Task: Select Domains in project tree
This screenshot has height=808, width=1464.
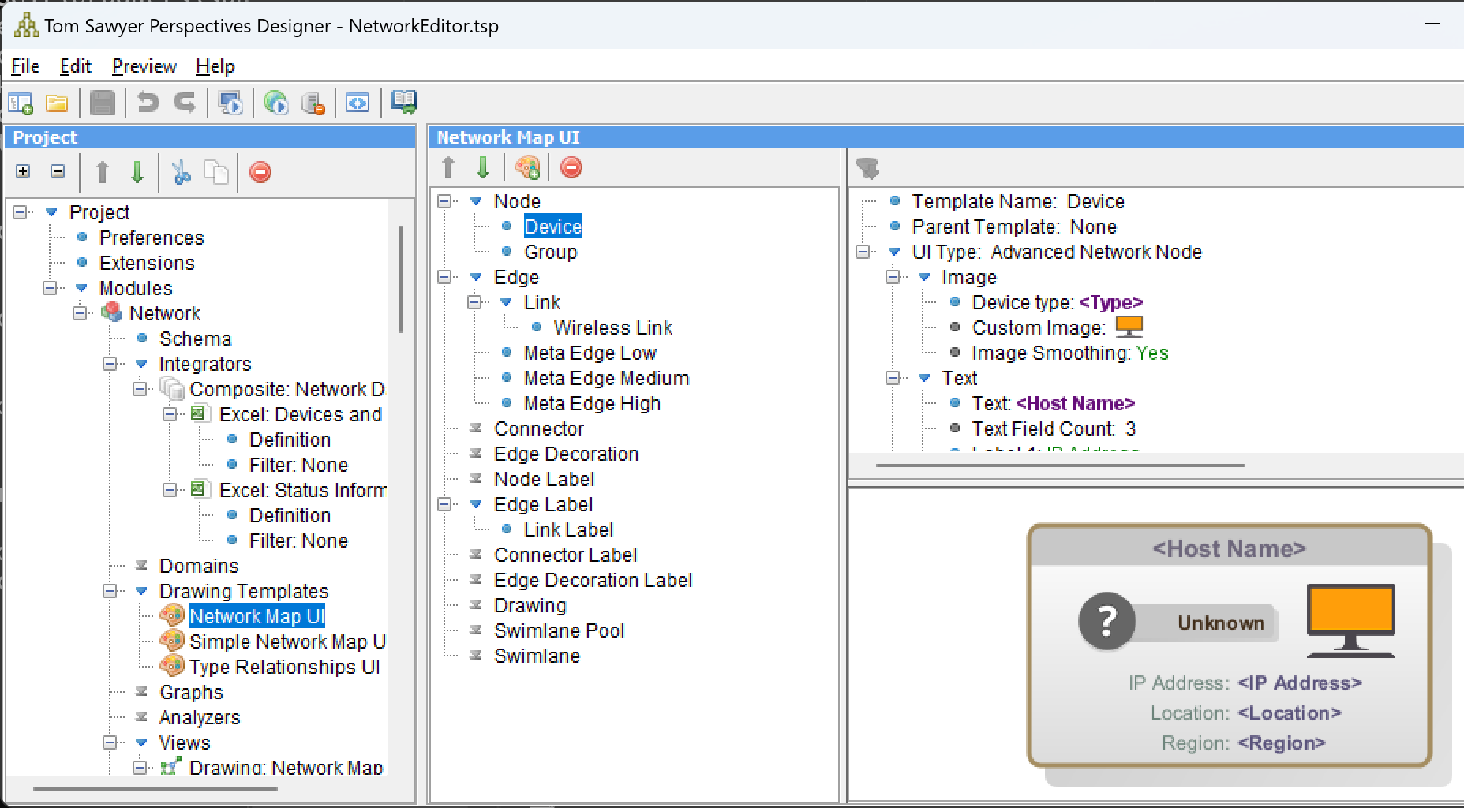Action: 199,566
